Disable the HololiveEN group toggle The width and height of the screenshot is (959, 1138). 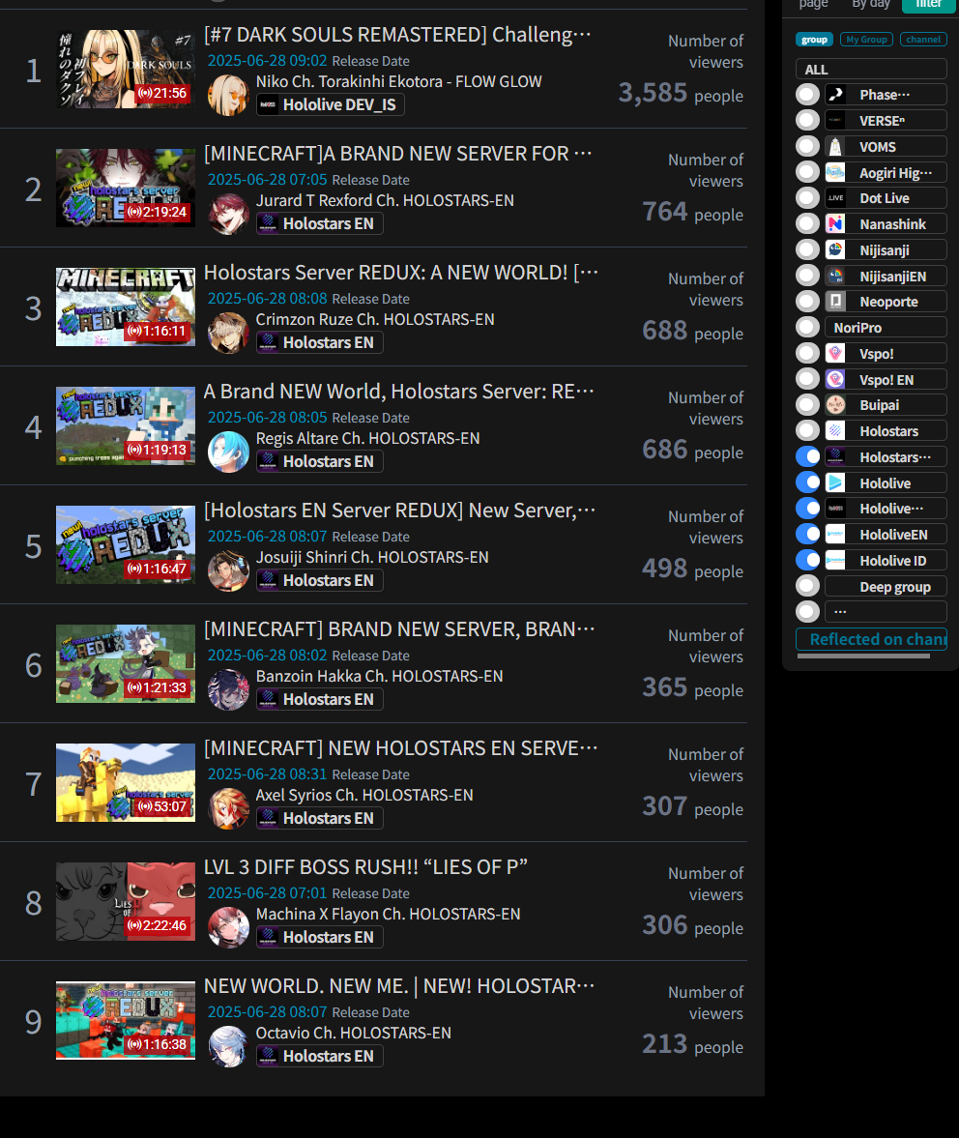coord(807,534)
